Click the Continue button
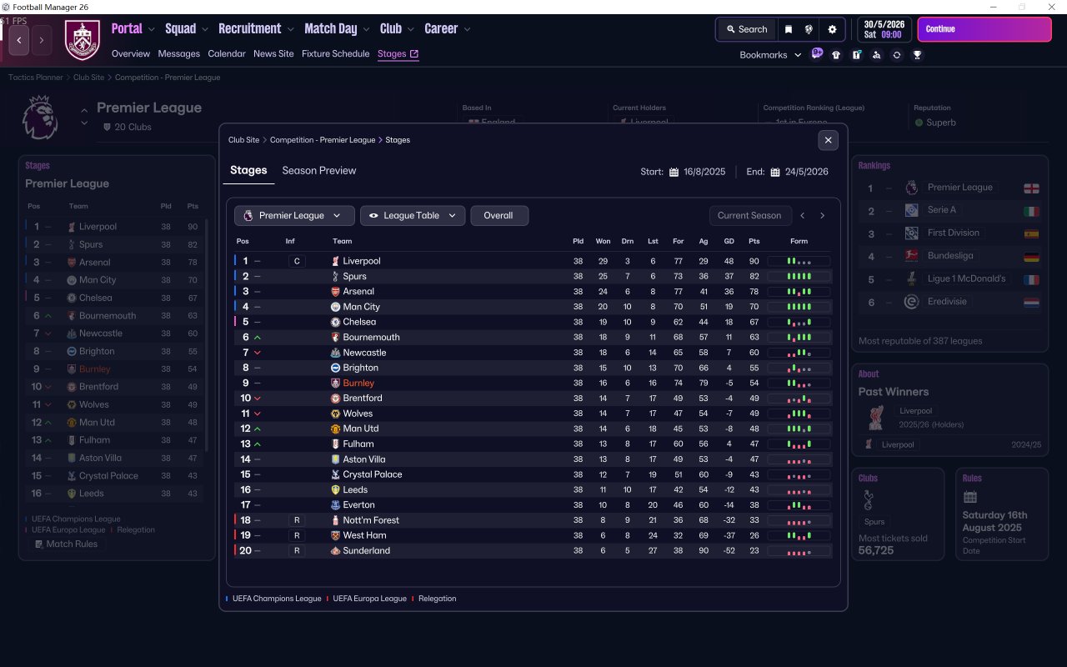The image size is (1067, 667). point(984,29)
